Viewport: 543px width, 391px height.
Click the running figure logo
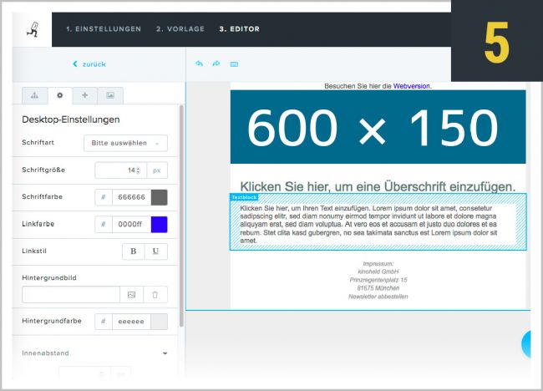point(31,29)
